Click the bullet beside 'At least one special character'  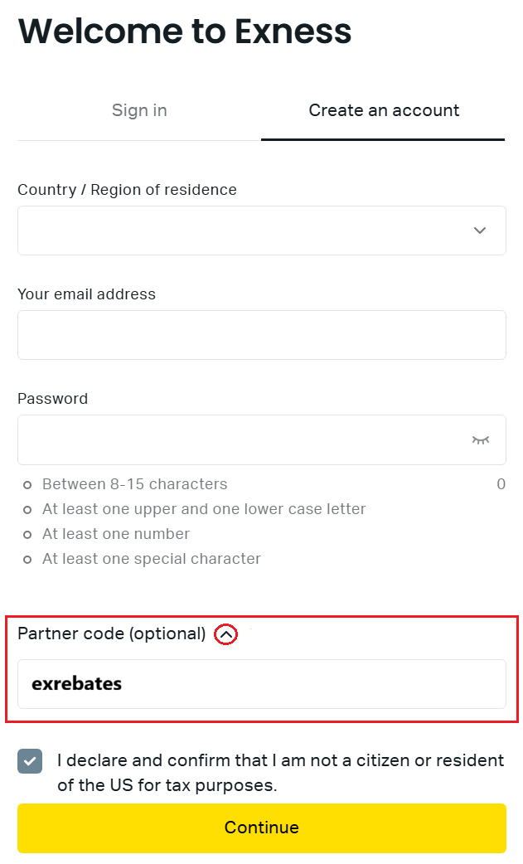(27, 559)
